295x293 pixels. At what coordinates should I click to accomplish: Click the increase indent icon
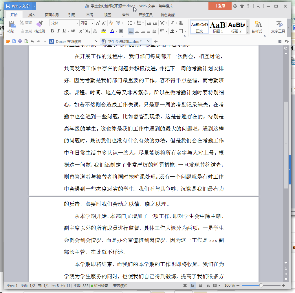[155, 23]
